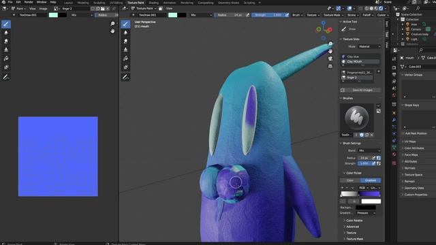Toggle strength pressure sensitivity in header
This screenshot has width=436, height=245.
287,15
